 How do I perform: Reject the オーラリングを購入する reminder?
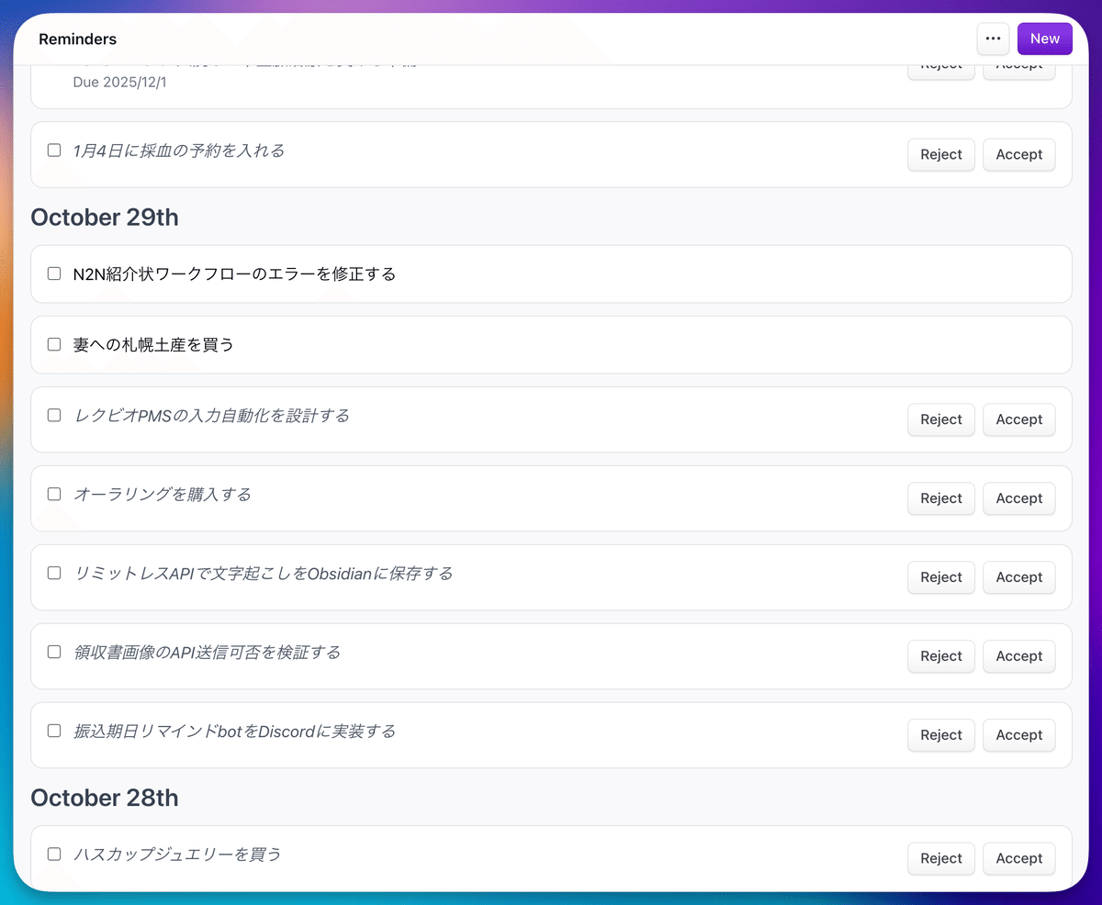(940, 498)
